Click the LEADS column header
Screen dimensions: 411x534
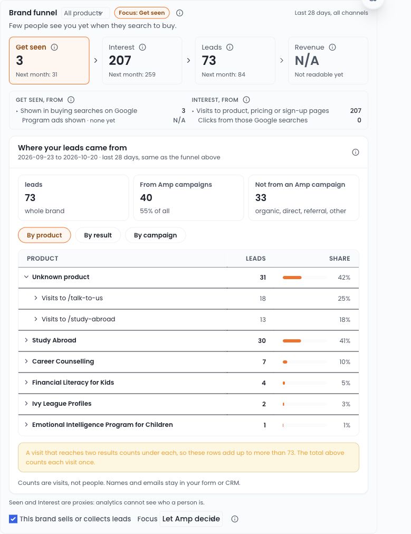click(256, 259)
